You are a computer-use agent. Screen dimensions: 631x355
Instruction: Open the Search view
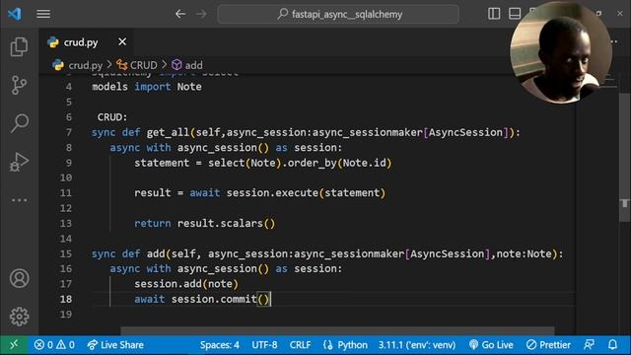pos(19,122)
